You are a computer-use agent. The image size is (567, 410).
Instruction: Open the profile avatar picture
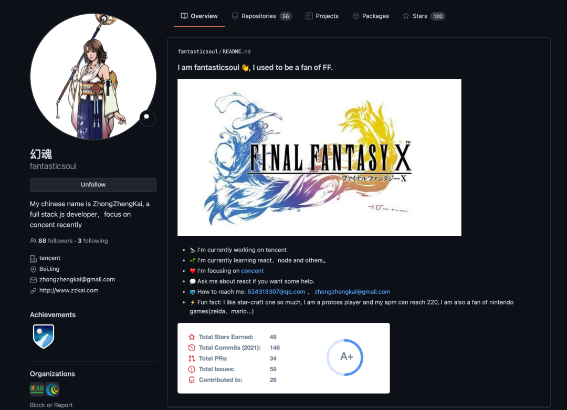click(93, 77)
